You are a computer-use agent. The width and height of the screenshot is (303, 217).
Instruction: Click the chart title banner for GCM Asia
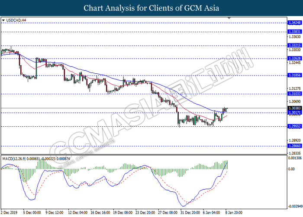(x=151, y=8)
